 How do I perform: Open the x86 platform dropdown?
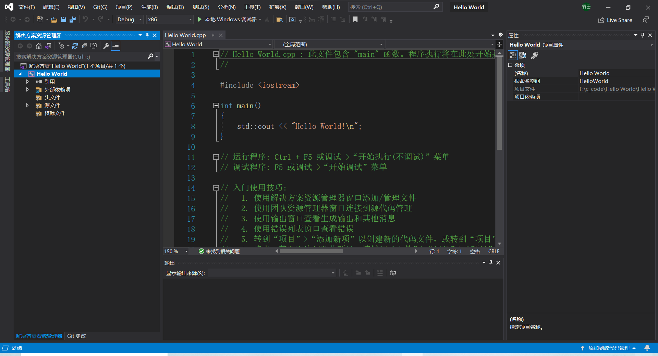[x=170, y=20]
